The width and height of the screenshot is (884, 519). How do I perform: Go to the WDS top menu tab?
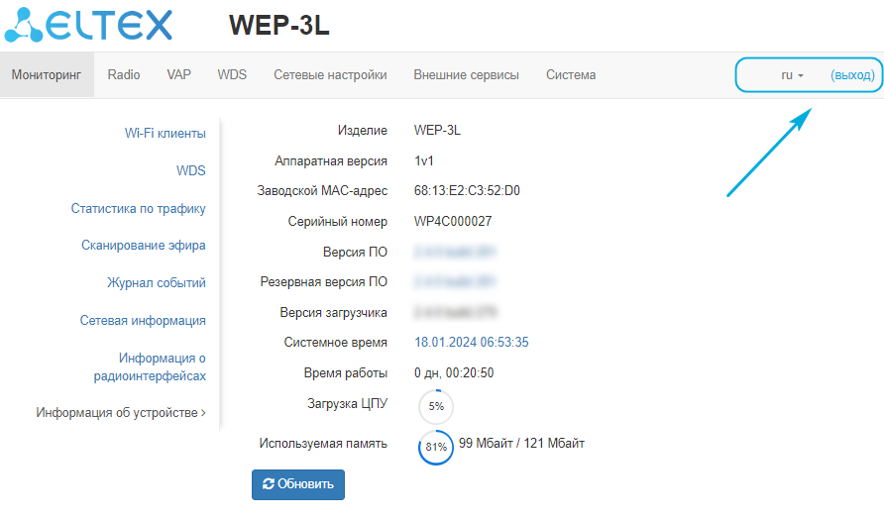click(x=232, y=75)
